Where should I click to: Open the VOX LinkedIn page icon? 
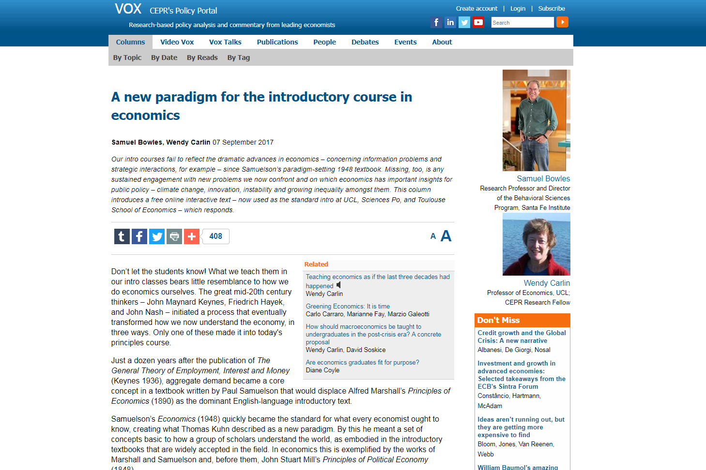[x=450, y=22]
